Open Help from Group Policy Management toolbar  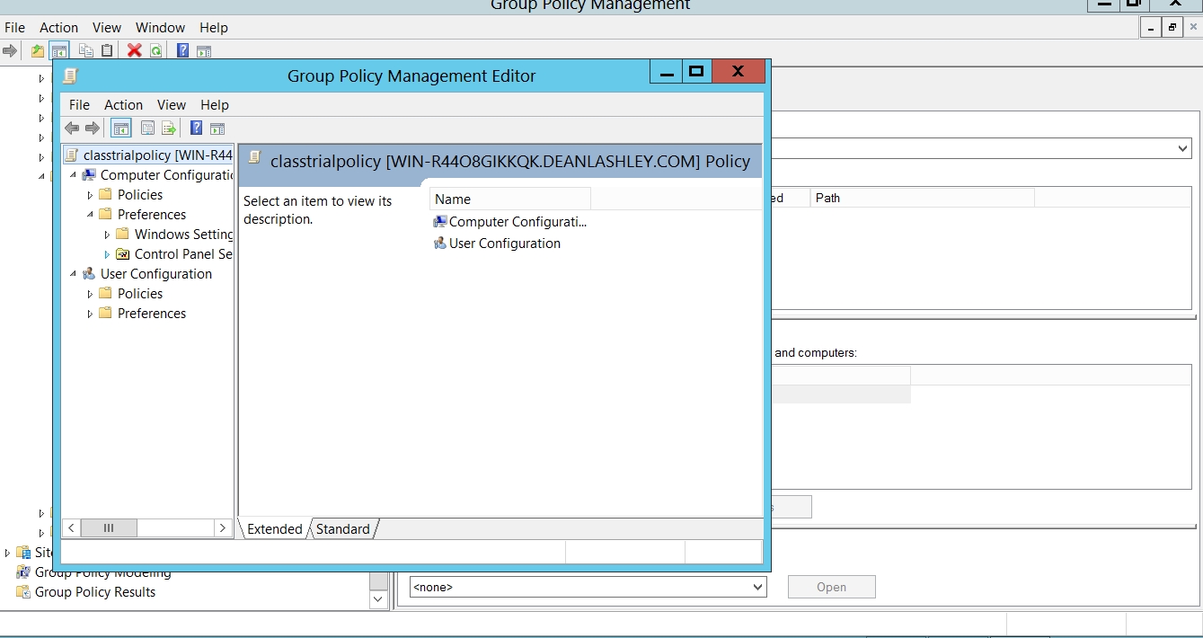(182, 50)
